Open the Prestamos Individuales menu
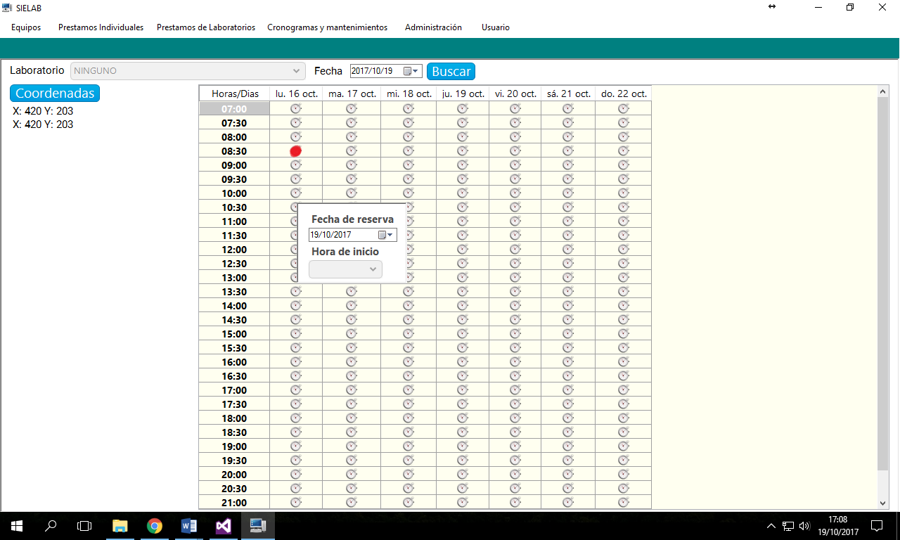 [x=101, y=27]
